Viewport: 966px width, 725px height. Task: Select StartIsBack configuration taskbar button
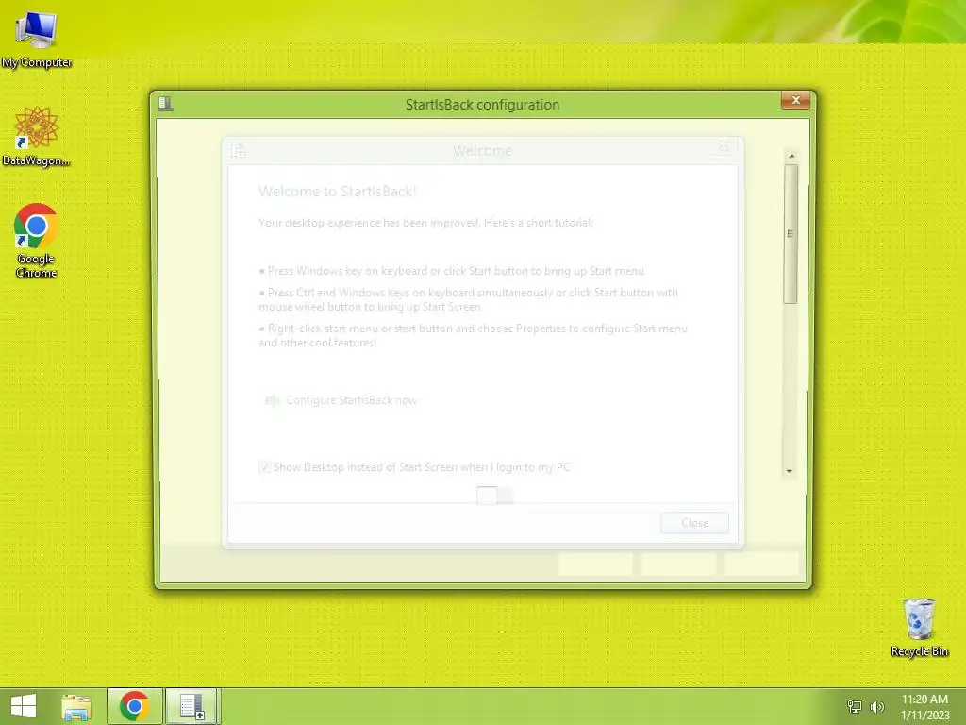click(x=192, y=706)
